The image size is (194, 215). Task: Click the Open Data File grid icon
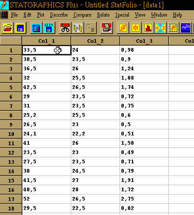(x=36, y=28)
